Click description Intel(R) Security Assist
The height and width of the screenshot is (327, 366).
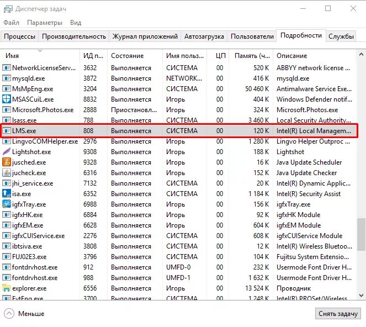(x=309, y=194)
